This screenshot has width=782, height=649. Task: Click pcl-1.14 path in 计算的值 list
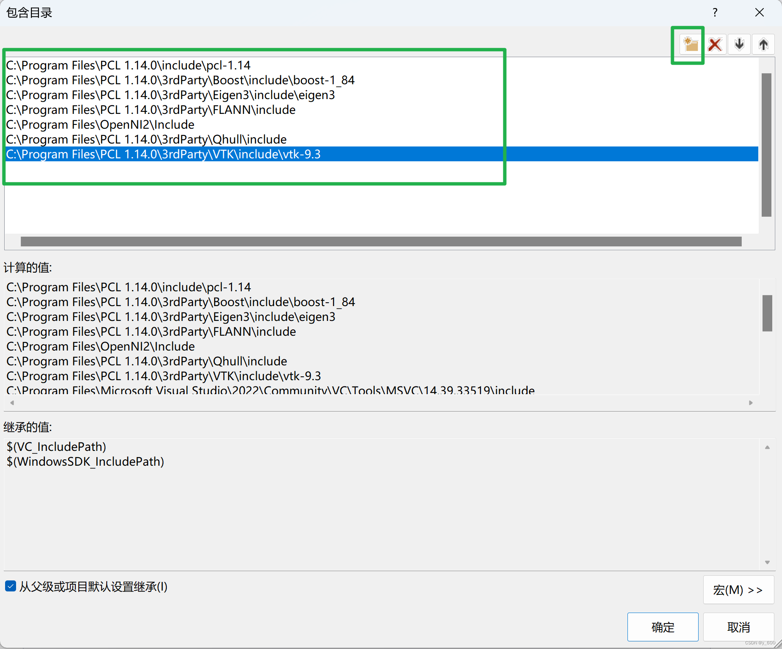click(129, 287)
